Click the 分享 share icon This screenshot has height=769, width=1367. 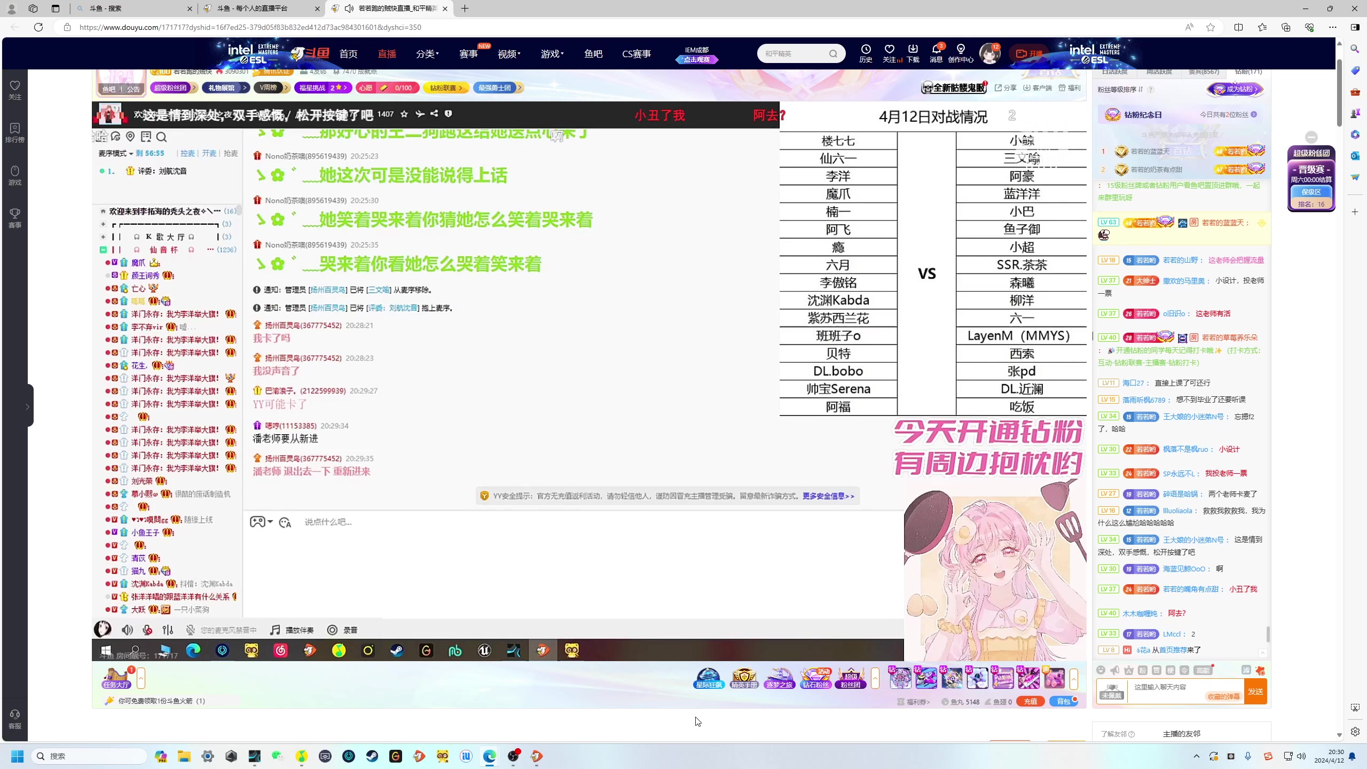(x=1005, y=88)
